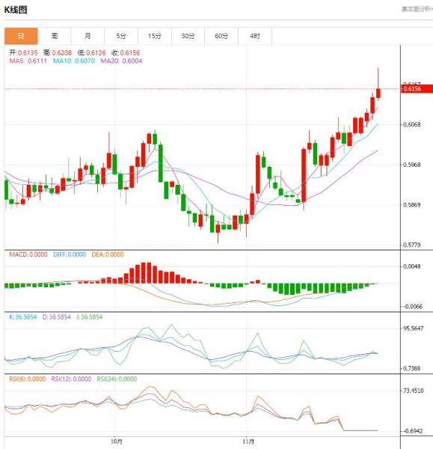Select the 日 daily chart tab
Viewport: 433px width, 449px height.
click(21, 36)
